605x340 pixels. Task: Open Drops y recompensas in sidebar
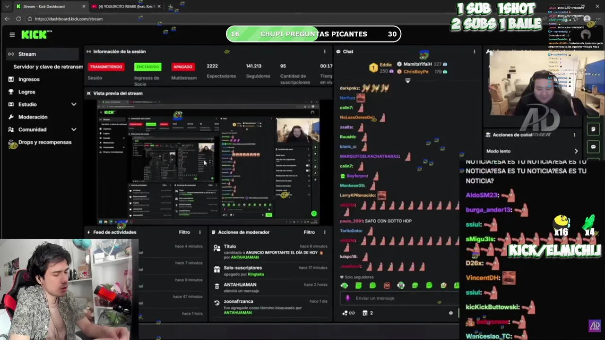44,142
